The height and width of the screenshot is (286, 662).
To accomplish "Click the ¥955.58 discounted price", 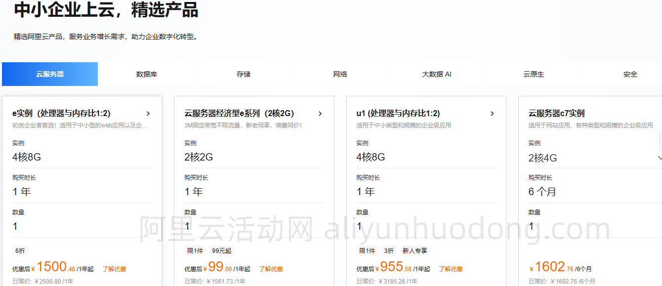I will pos(393,267).
